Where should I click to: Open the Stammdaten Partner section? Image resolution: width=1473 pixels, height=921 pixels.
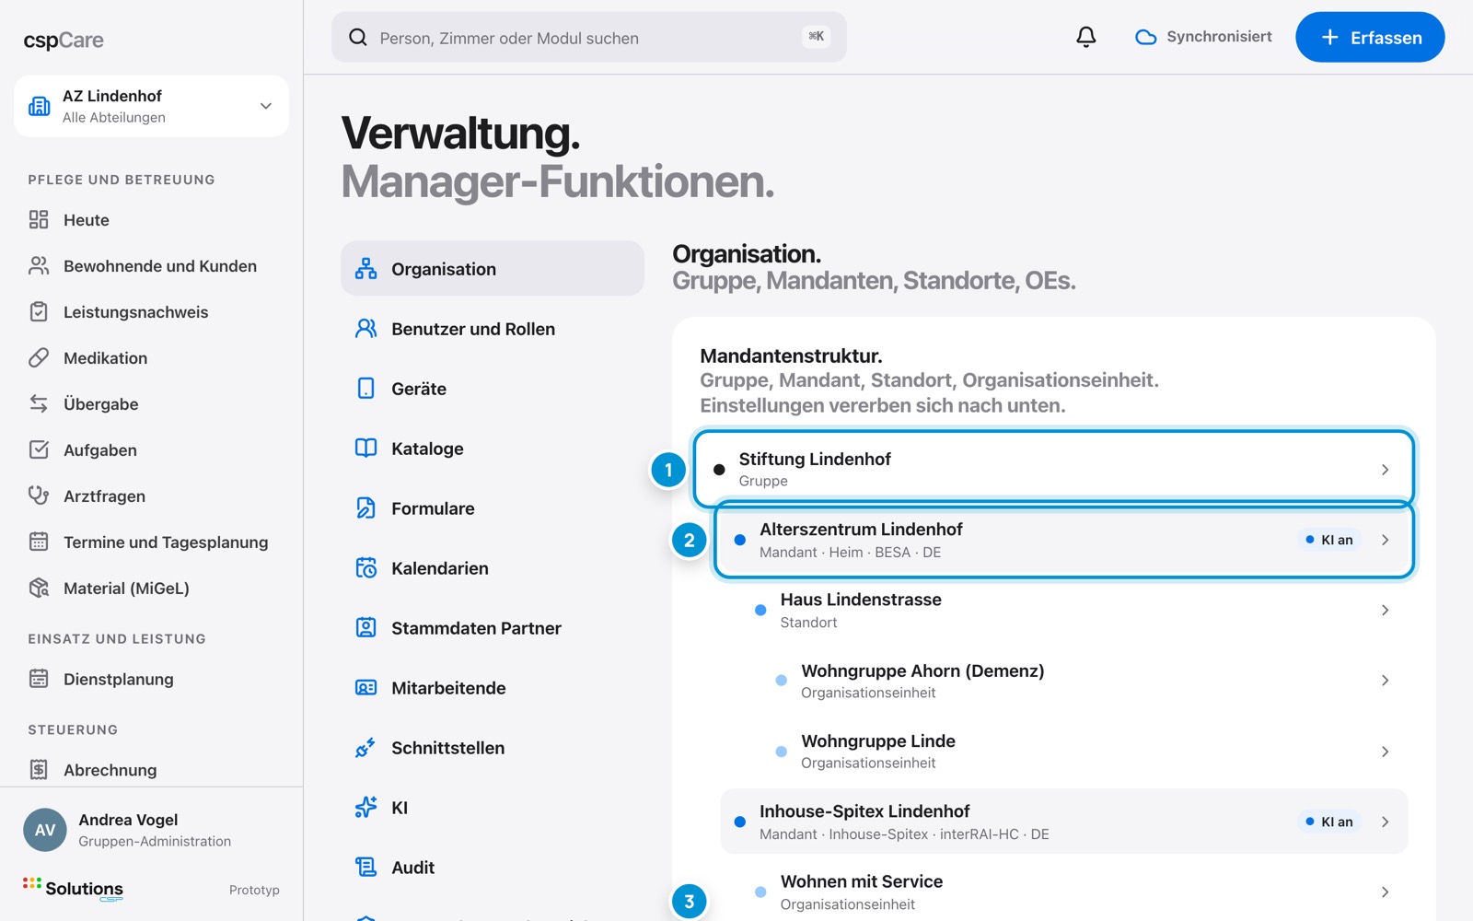click(x=493, y=627)
